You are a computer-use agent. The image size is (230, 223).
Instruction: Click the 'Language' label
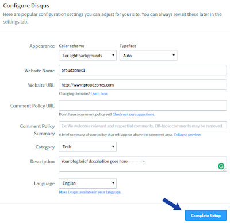point(44,183)
